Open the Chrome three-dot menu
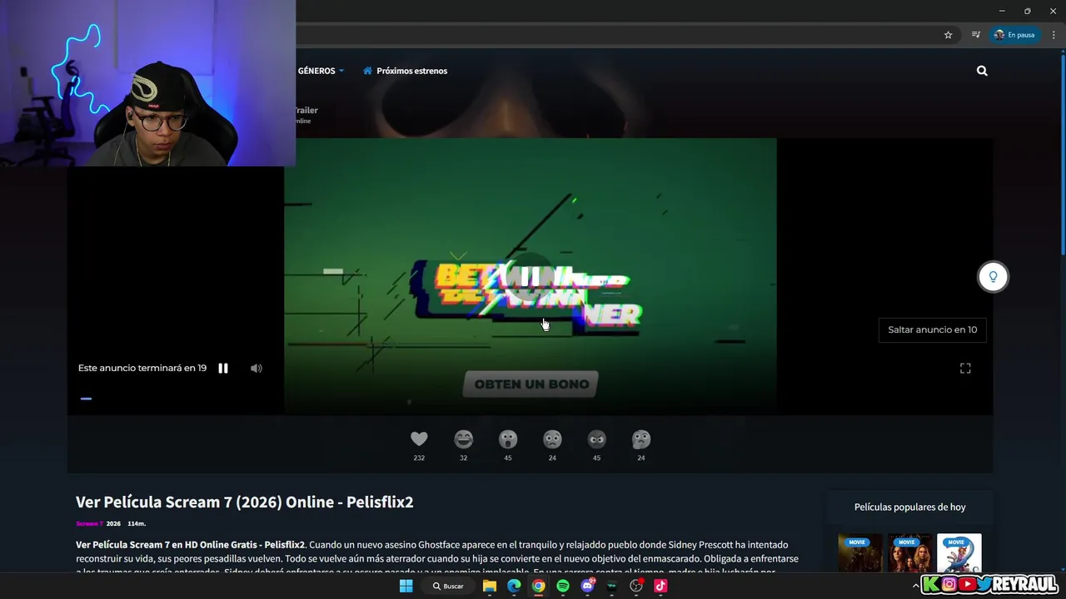Screen dimensions: 1066x599 point(1054,35)
